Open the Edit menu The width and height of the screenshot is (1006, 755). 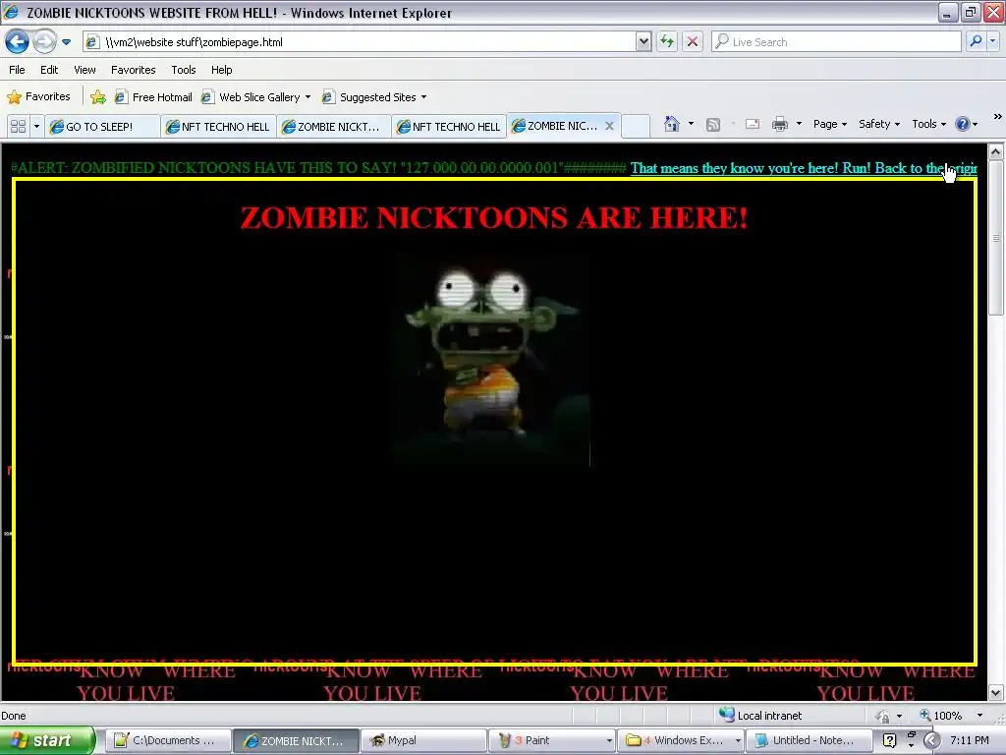point(49,70)
